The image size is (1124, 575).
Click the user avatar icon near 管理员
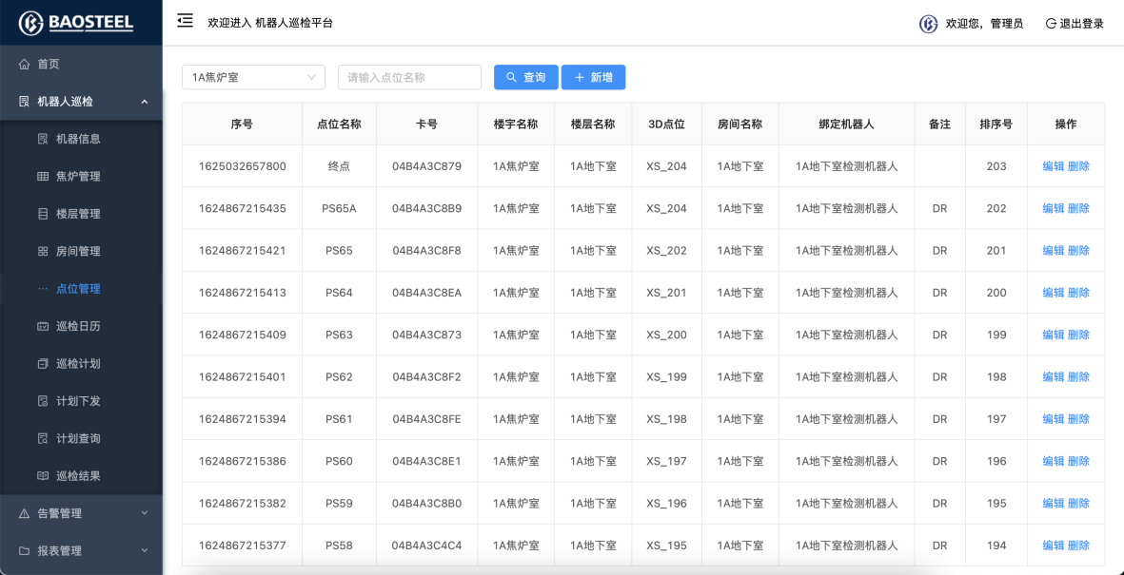(x=928, y=24)
